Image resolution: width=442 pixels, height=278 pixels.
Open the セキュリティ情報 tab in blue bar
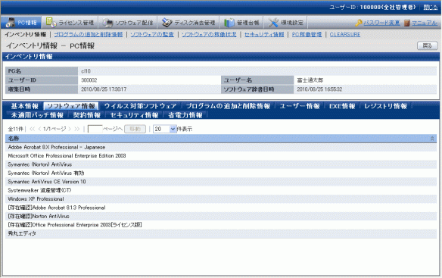point(134,115)
